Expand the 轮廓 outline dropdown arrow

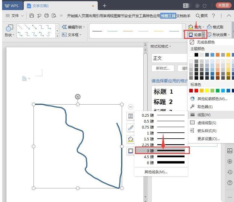pyautogui.click(x=203, y=35)
